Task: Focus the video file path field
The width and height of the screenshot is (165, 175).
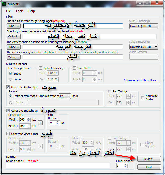Action: pyautogui.click(x=73, y=57)
